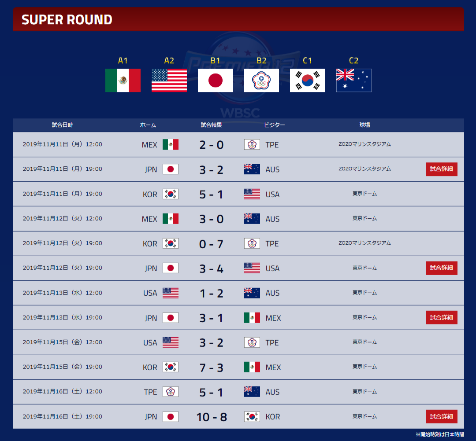Click the A2 United States flag

(x=169, y=80)
